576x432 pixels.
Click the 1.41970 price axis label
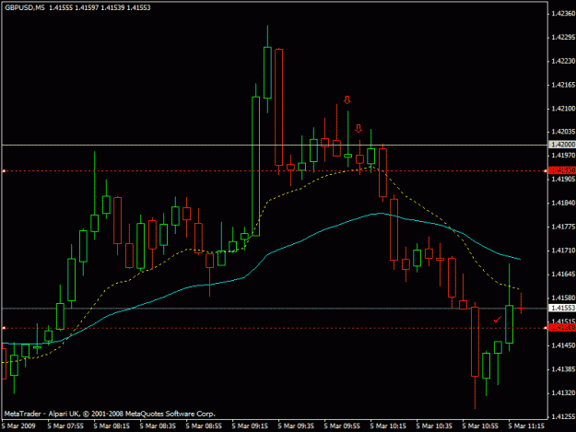click(x=563, y=156)
